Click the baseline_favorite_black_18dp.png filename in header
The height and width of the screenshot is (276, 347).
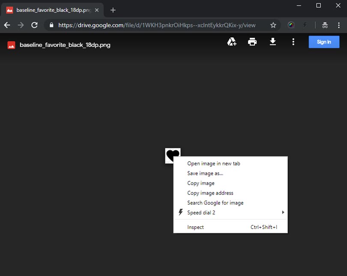[65, 45]
